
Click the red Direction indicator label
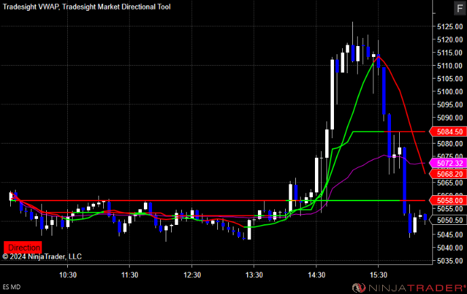[x=23, y=247]
